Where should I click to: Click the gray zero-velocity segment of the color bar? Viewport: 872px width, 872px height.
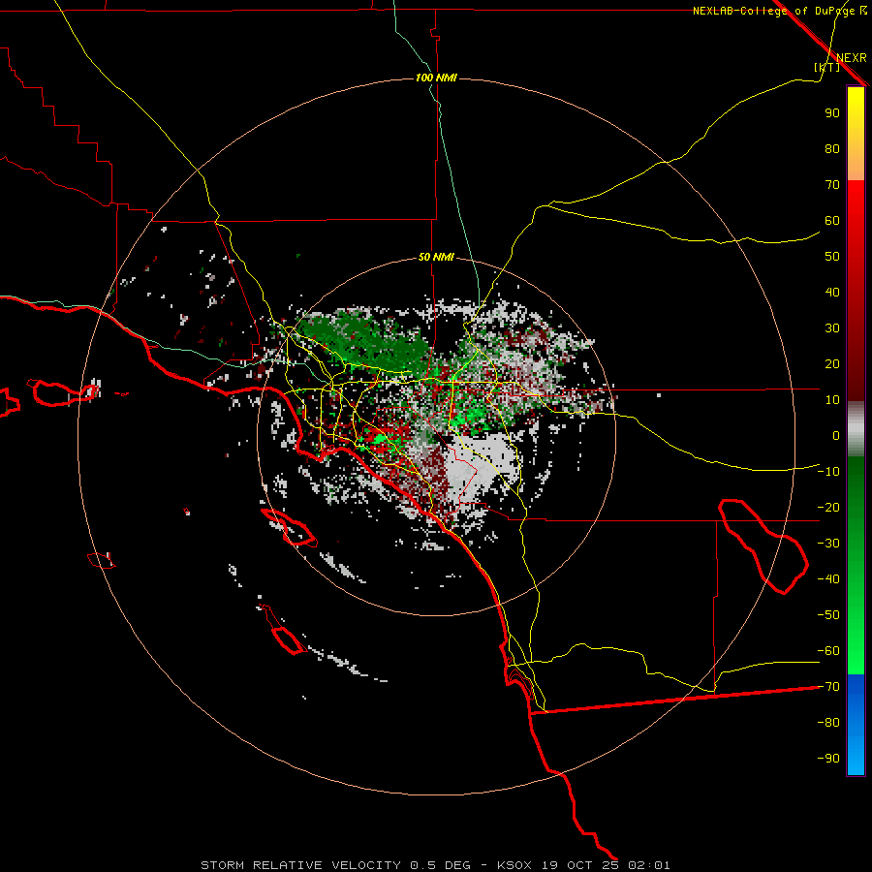pyautogui.click(x=856, y=429)
